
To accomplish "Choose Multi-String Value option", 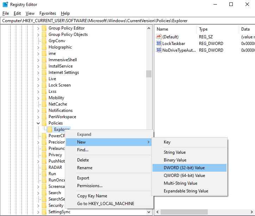I will click(x=189, y=183).
